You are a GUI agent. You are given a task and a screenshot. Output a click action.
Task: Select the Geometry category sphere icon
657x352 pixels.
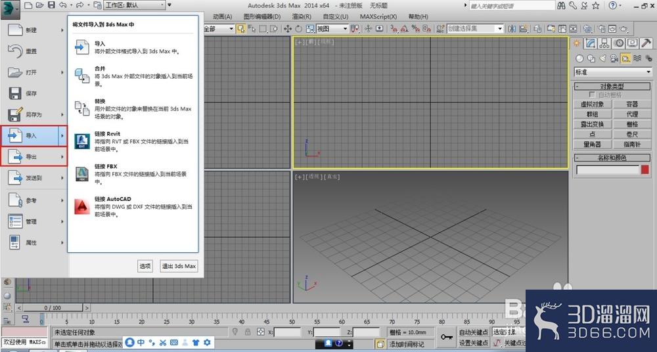579,58
